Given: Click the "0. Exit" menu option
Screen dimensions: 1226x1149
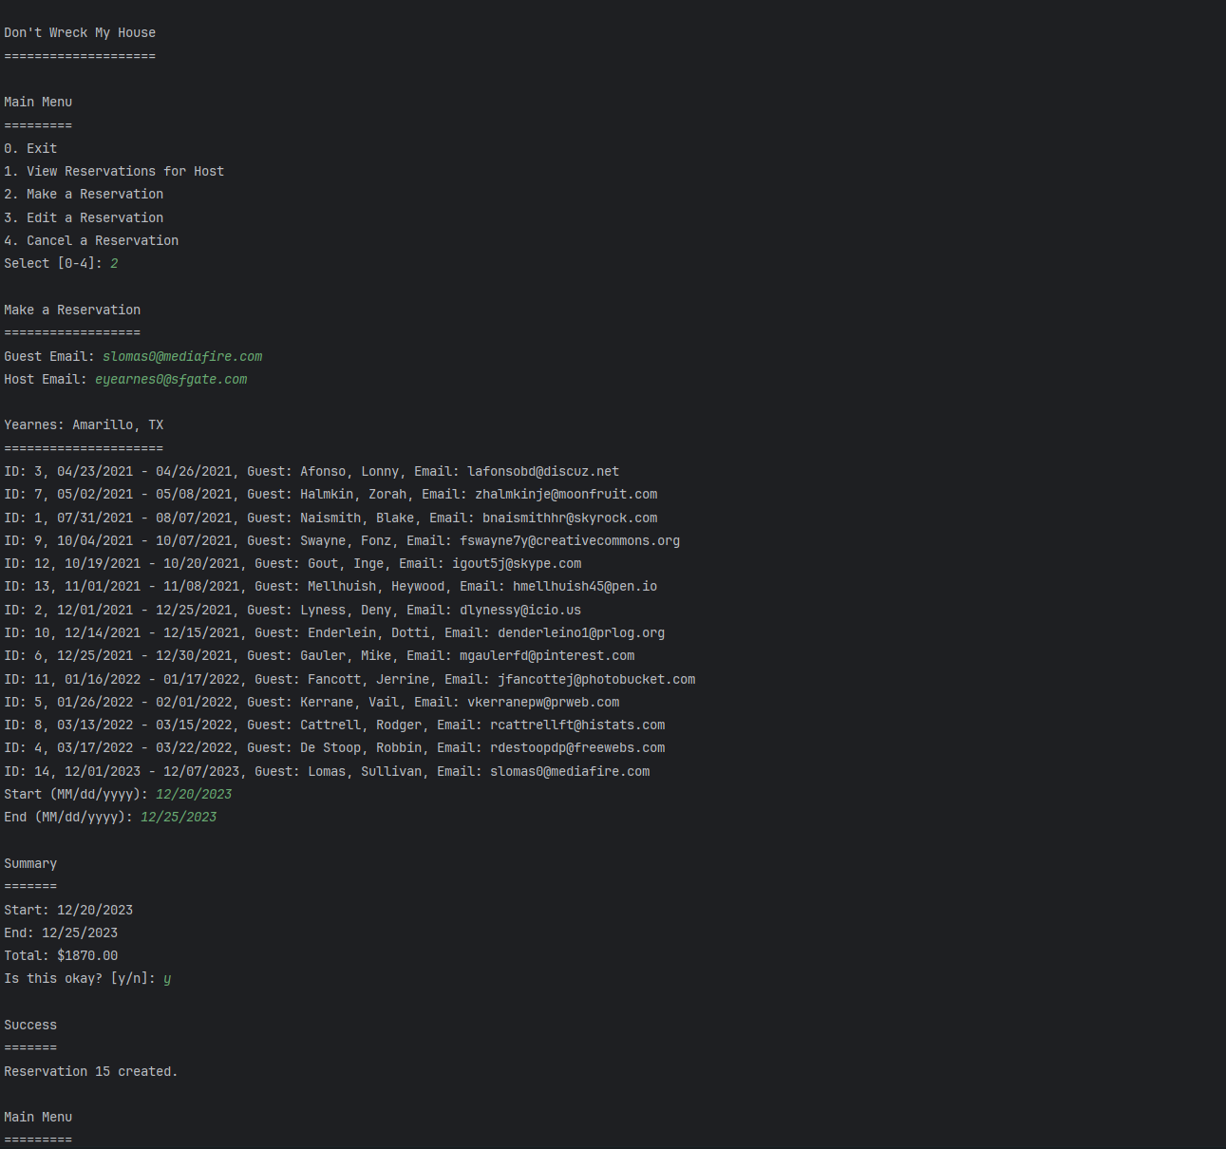Looking at the screenshot, I should (30, 148).
